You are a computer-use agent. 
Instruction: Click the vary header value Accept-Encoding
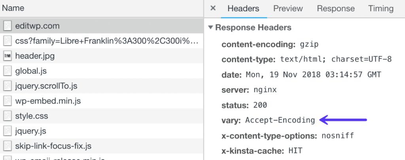[x=280, y=120]
